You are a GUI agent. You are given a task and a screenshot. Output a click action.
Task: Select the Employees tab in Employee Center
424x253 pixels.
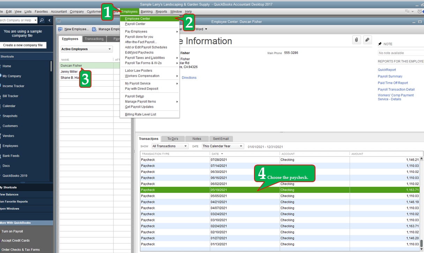click(70, 39)
